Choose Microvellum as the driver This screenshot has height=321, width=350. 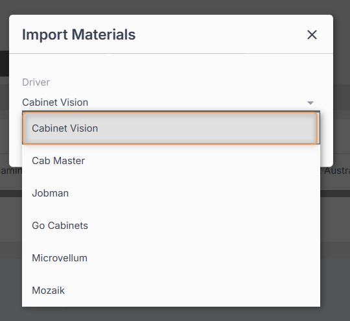[171, 258]
